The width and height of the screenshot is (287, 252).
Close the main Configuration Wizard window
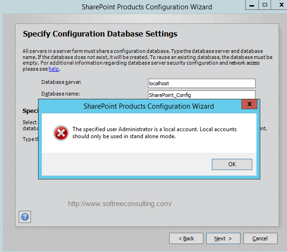(281, 5)
